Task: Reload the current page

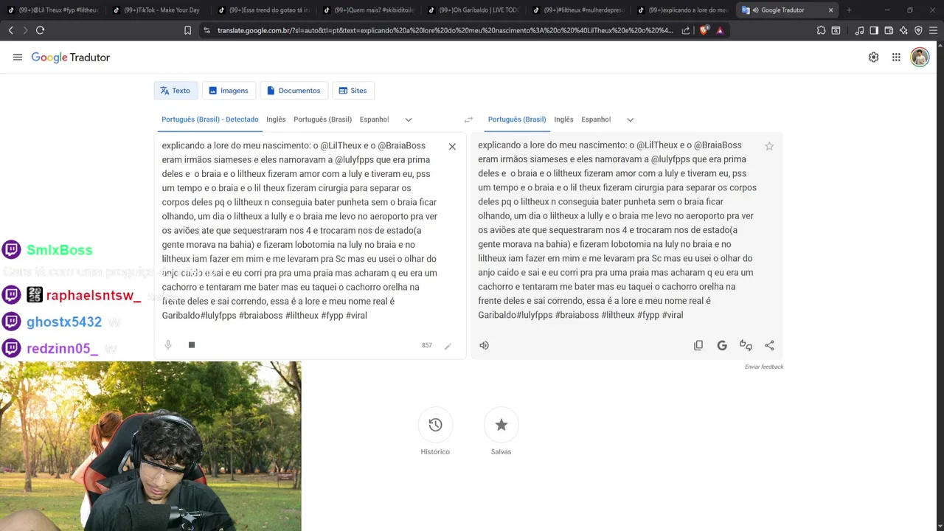Action: (40, 30)
